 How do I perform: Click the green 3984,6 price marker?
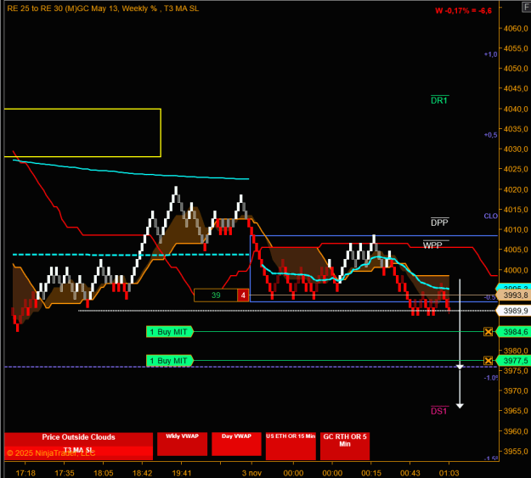[513, 332]
